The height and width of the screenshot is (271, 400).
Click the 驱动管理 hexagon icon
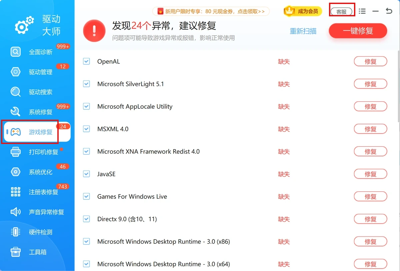16,72
